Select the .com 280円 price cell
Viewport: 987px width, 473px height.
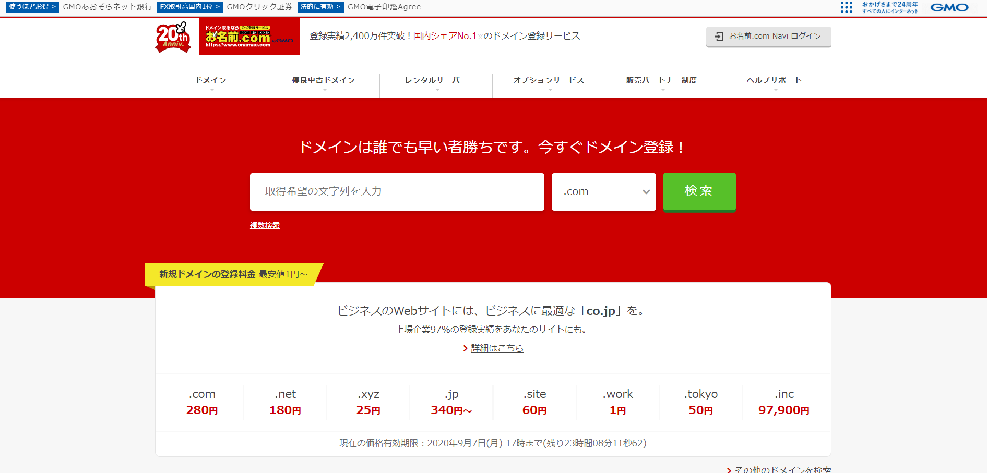(202, 402)
